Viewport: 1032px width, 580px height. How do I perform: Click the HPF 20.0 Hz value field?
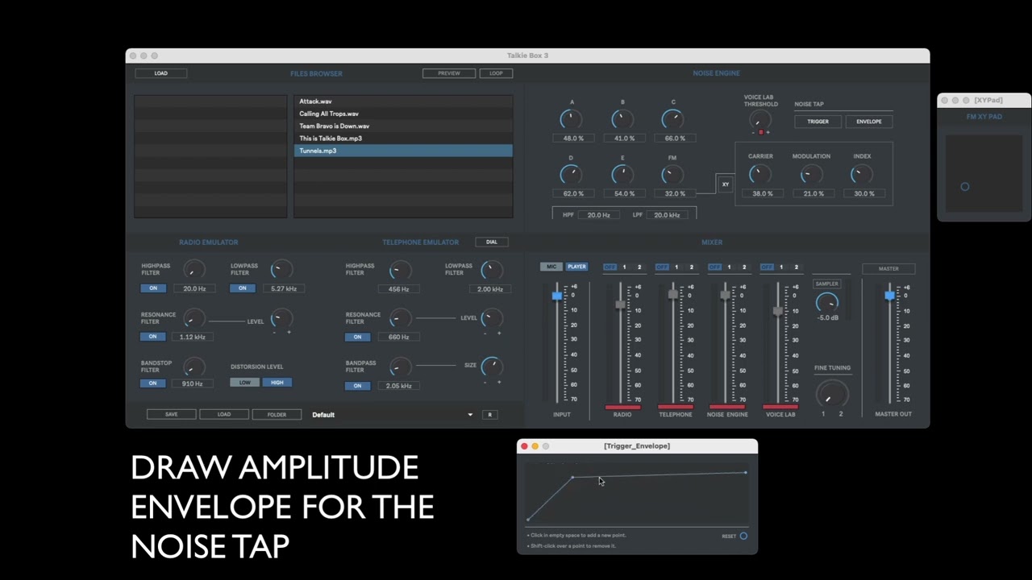click(598, 215)
